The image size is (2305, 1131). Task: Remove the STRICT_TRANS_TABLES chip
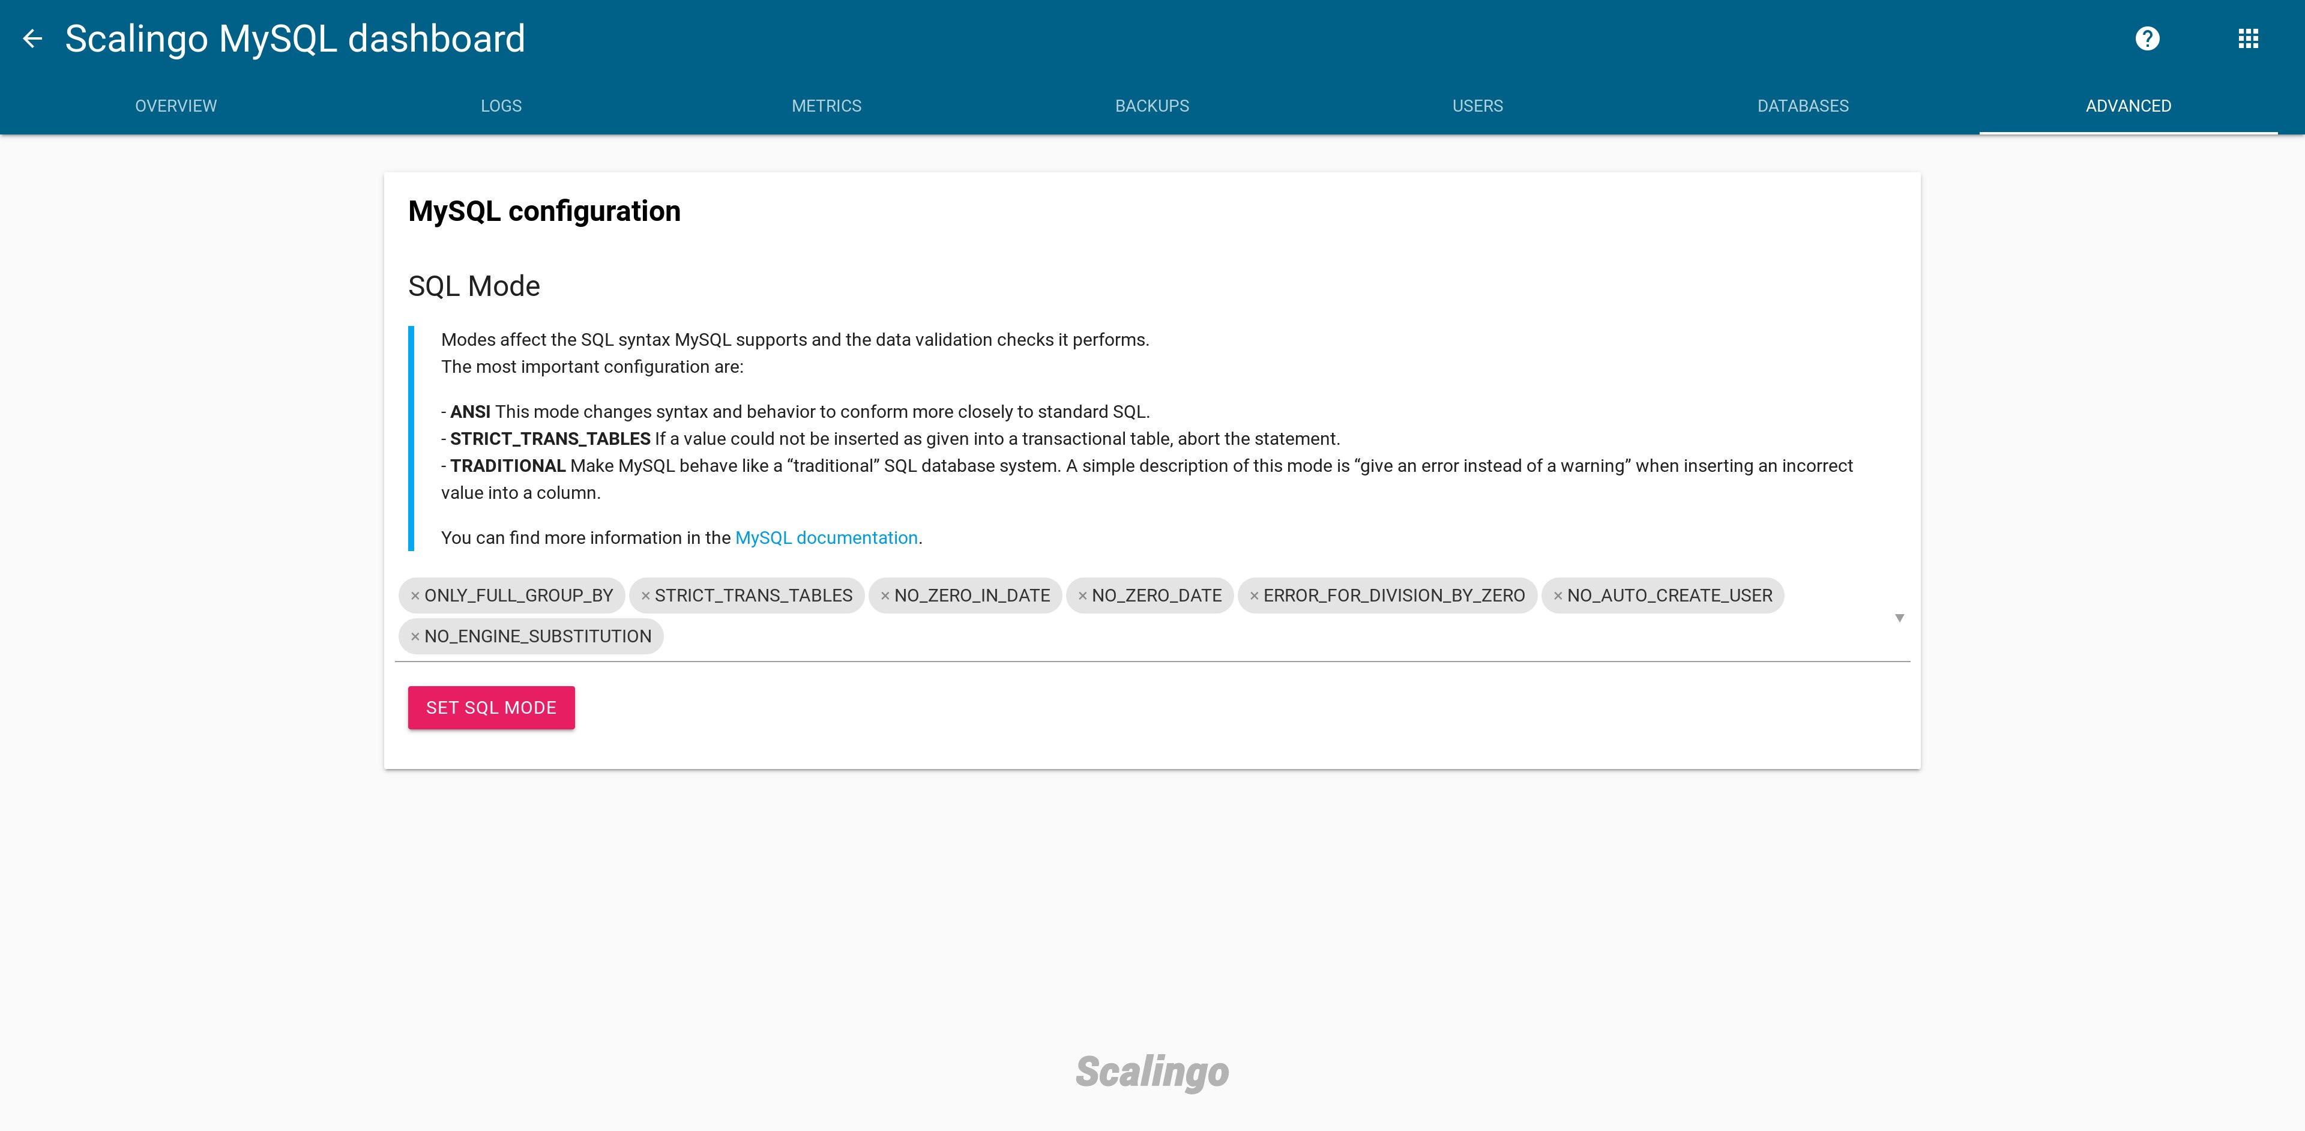tap(645, 596)
